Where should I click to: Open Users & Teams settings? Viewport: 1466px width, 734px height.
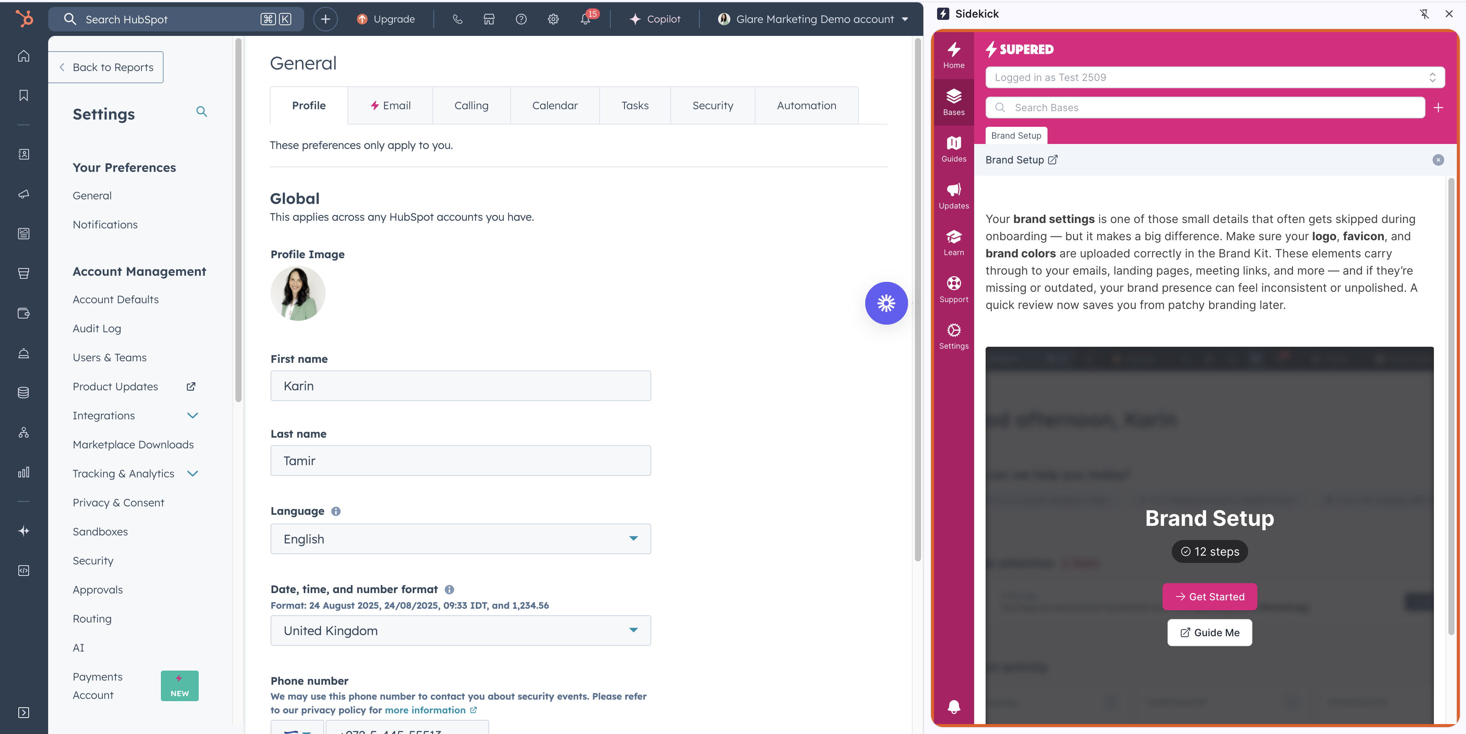click(109, 357)
